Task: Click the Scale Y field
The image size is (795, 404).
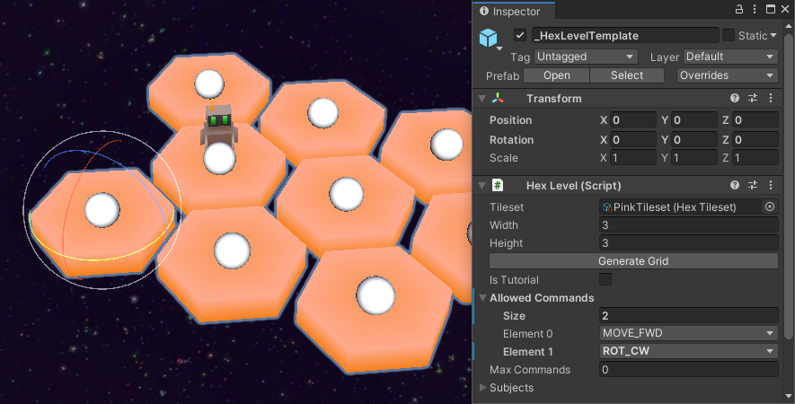Action: (x=694, y=158)
